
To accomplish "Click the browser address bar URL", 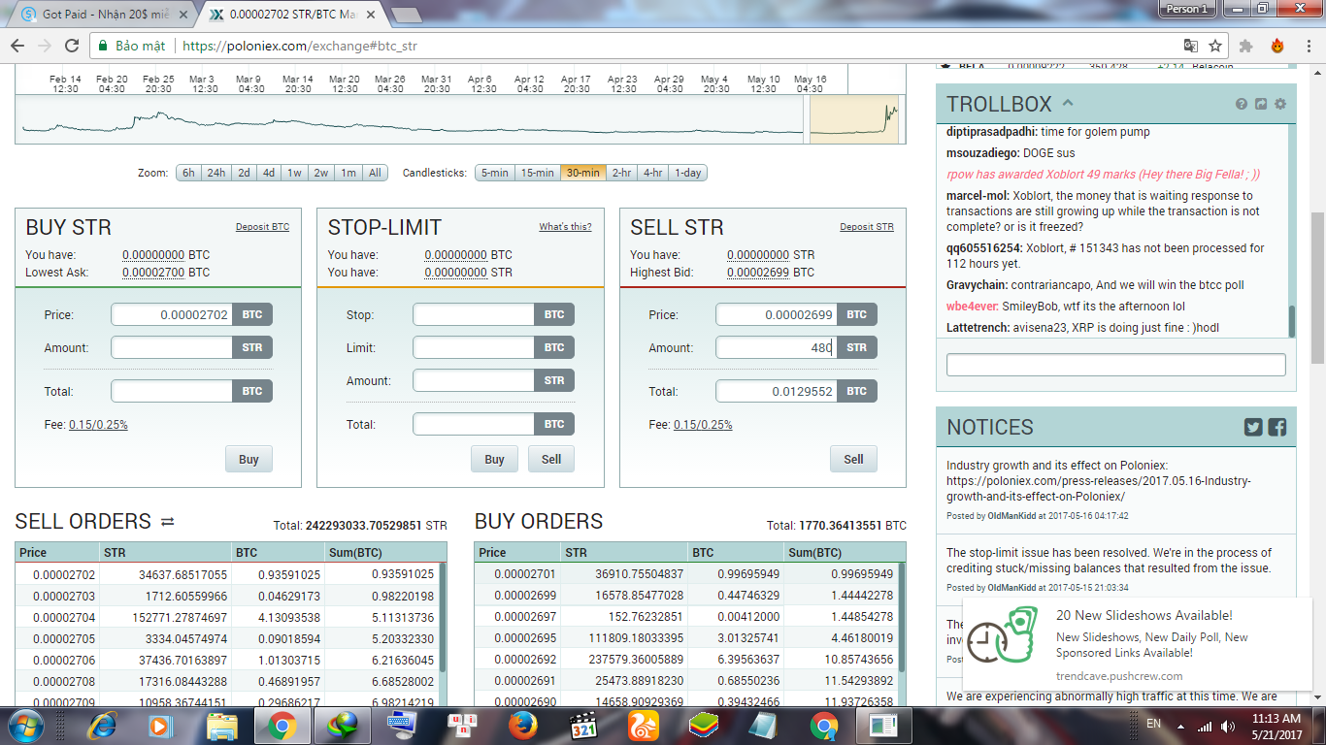I will pyautogui.click(x=299, y=46).
